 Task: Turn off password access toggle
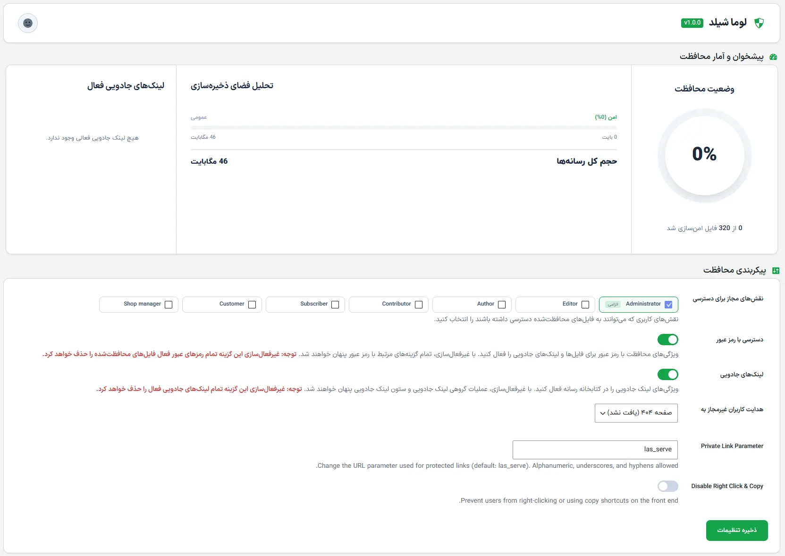coord(668,340)
